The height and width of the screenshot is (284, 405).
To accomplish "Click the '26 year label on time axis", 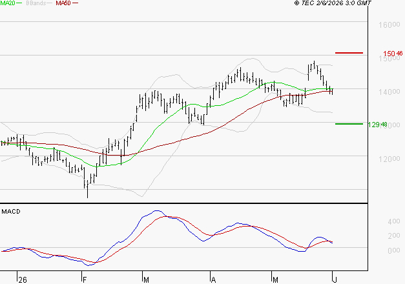I will (23, 280).
